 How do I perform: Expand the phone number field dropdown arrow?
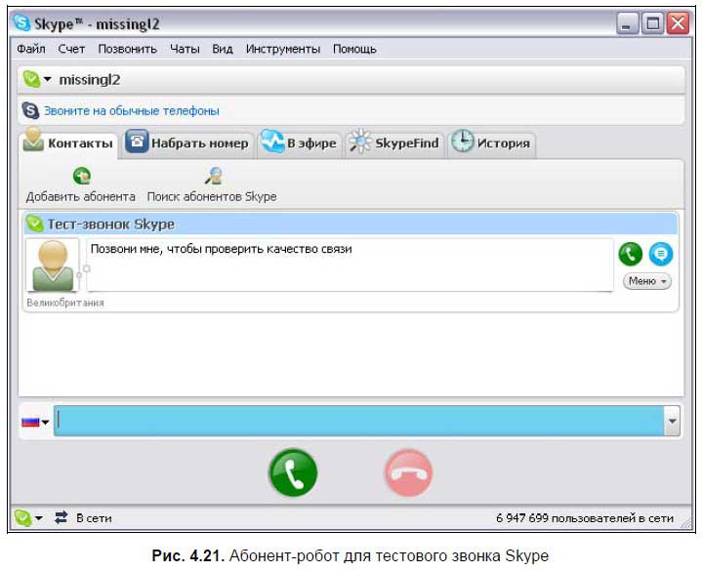point(672,422)
